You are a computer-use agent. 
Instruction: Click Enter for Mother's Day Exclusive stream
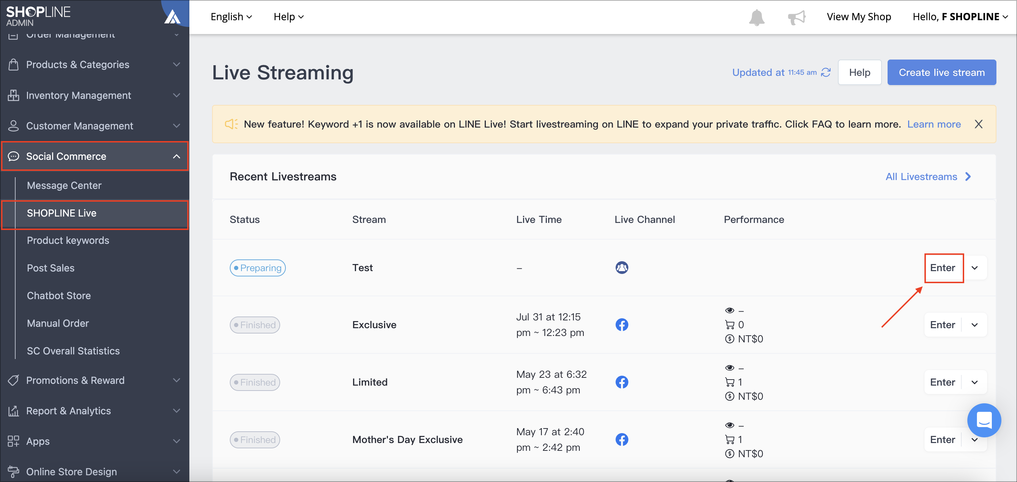[x=943, y=440]
